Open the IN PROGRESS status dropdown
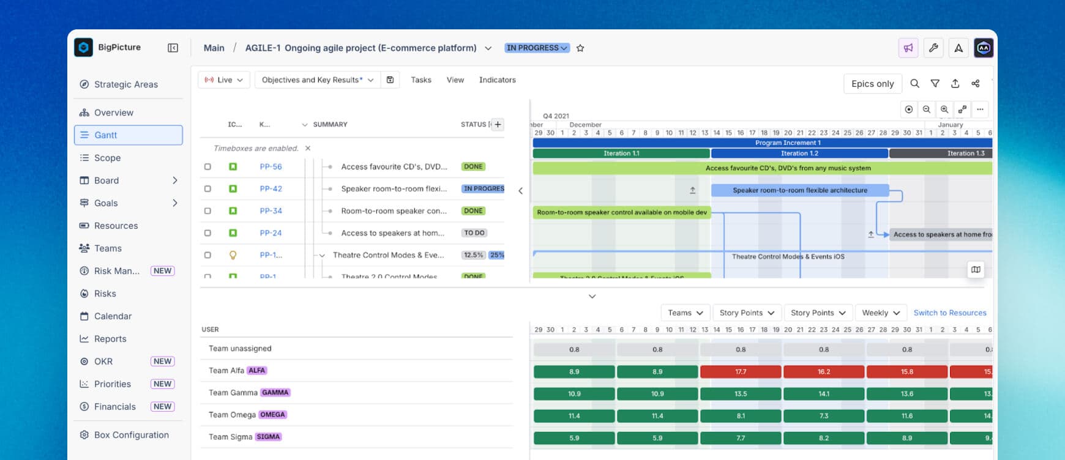1065x460 pixels. coord(537,48)
